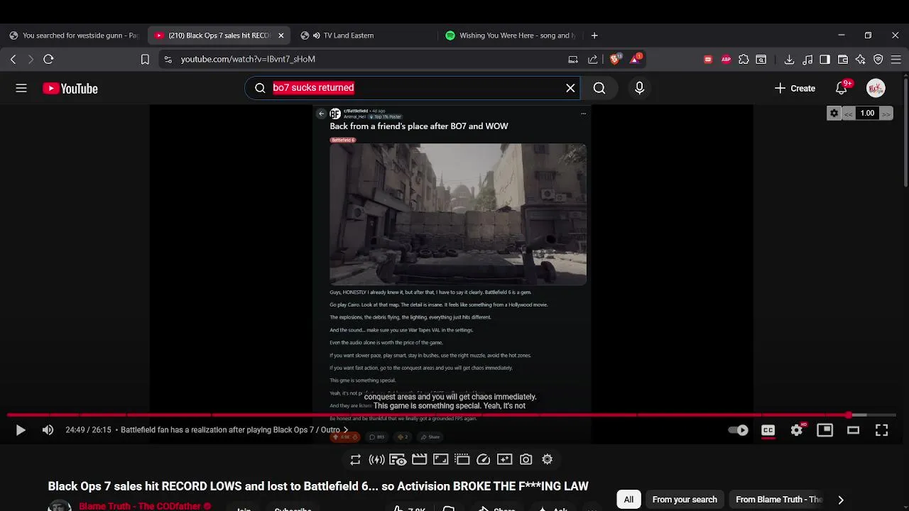Play the video

[x=21, y=430]
